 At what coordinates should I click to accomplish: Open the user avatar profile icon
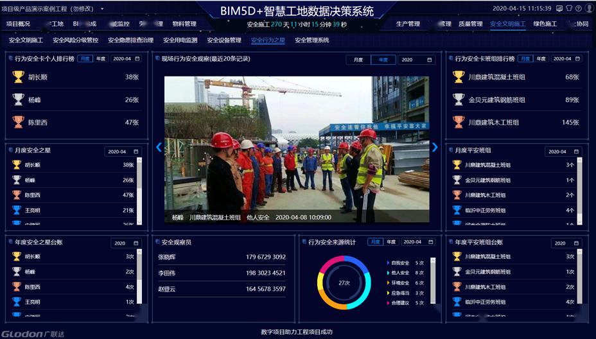point(588,8)
